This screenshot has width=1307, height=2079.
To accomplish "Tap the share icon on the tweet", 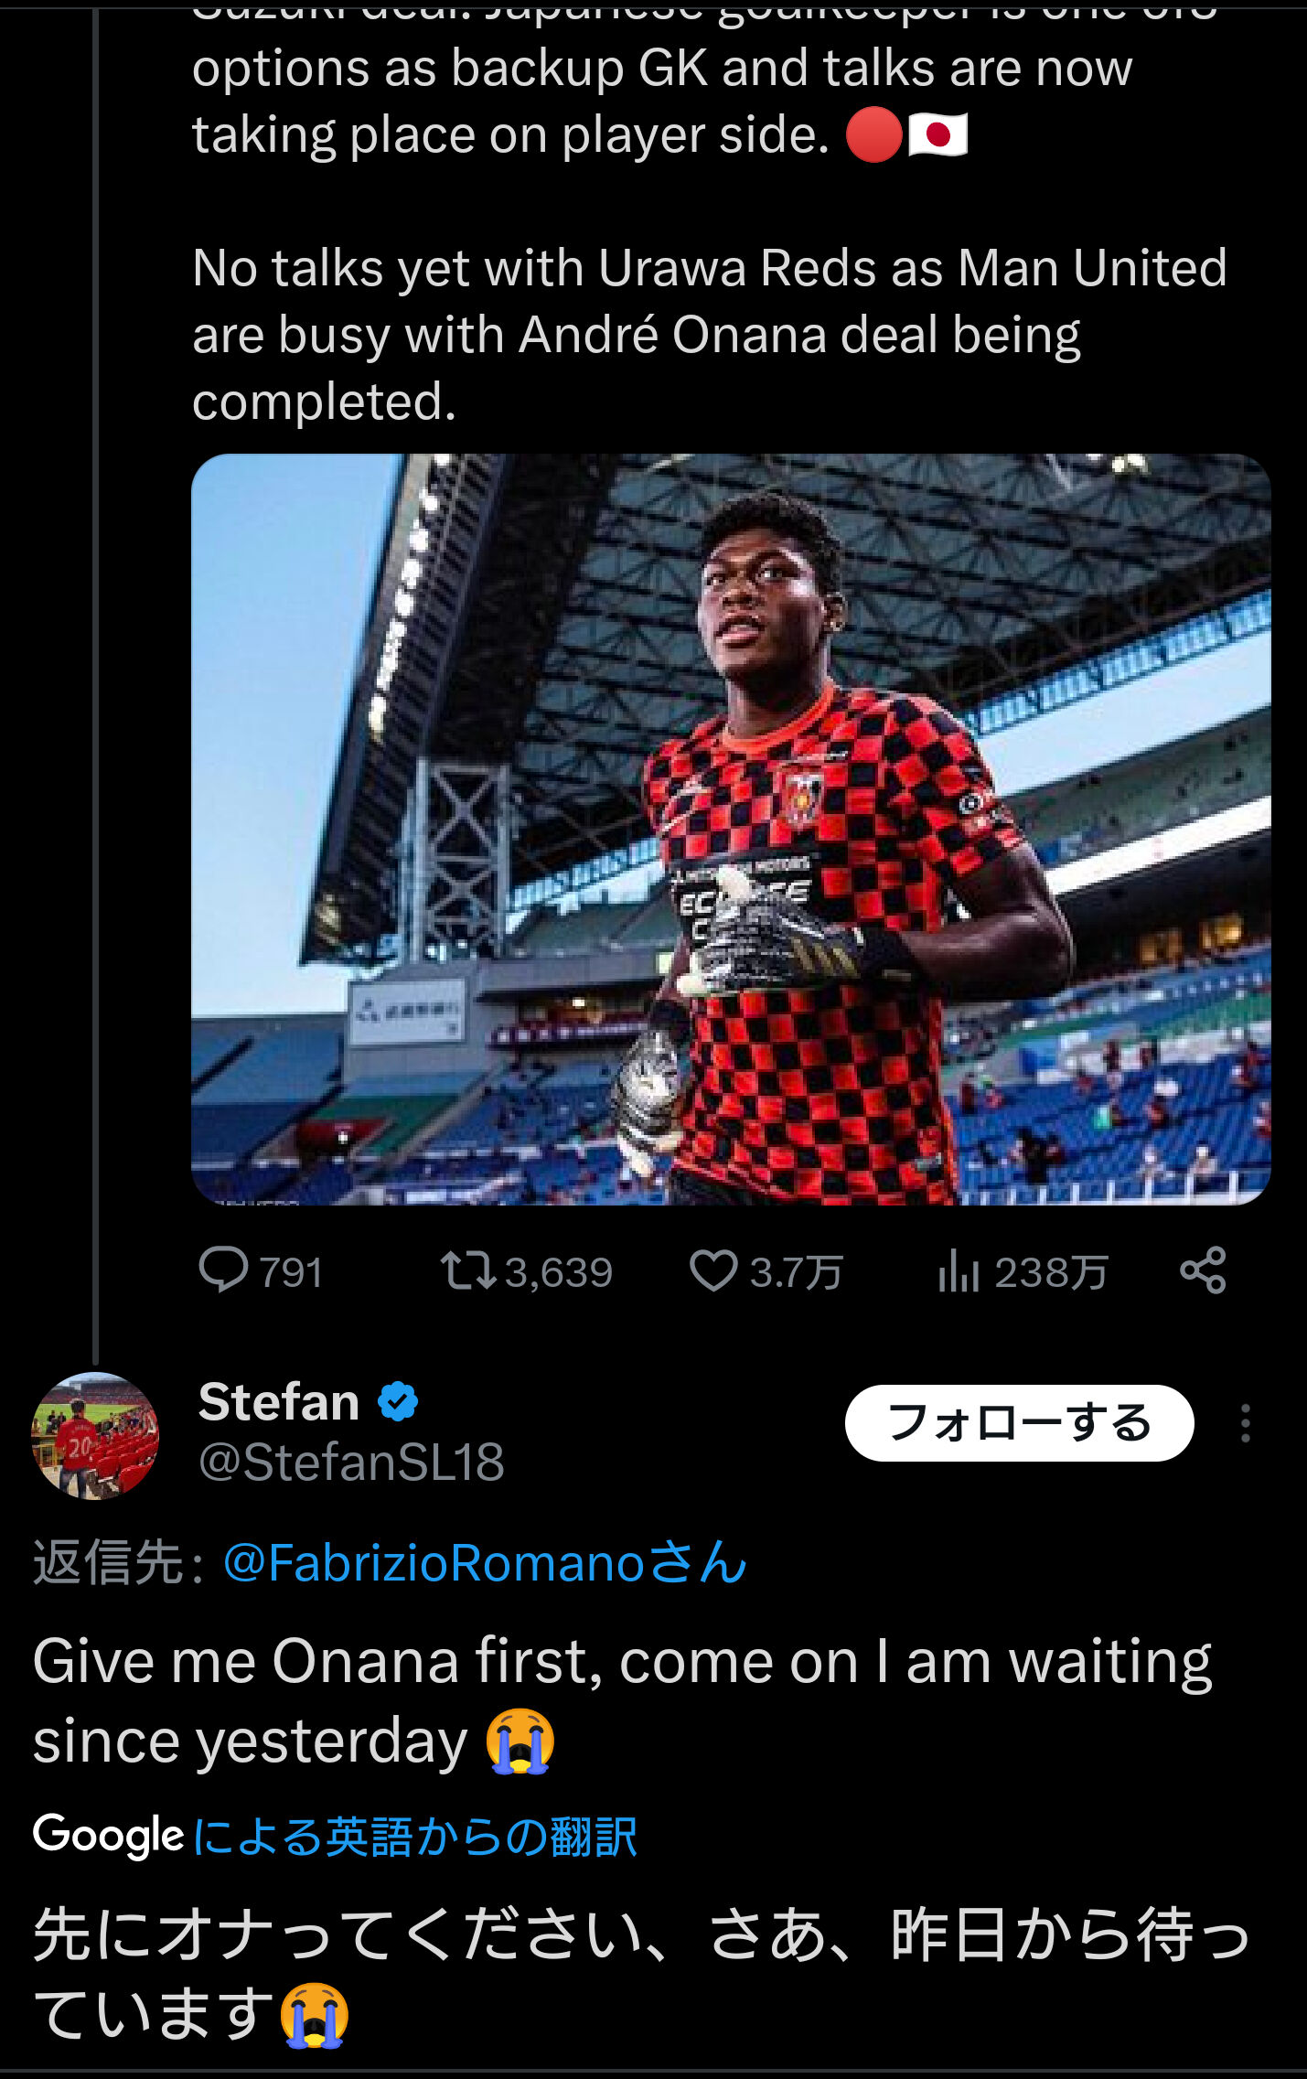I will point(1203,1270).
